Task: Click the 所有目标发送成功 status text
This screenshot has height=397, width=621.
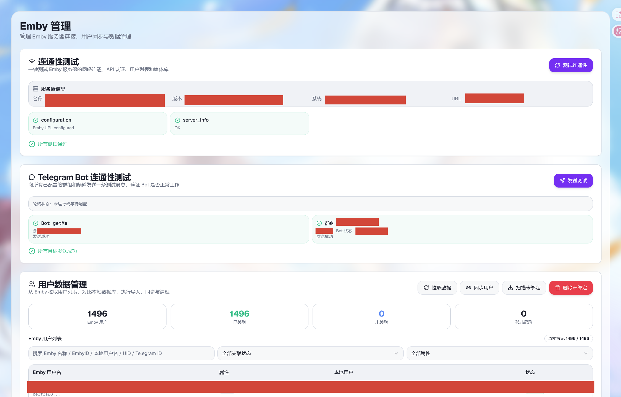Action: pyautogui.click(x=57, y=251)
